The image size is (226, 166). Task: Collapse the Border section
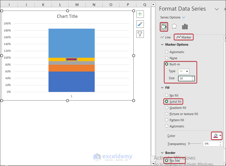point(162,153)
